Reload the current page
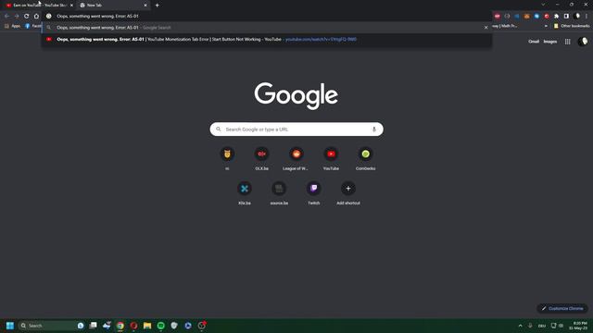Viewport: 593px width, 333px height. pos(27,17)
